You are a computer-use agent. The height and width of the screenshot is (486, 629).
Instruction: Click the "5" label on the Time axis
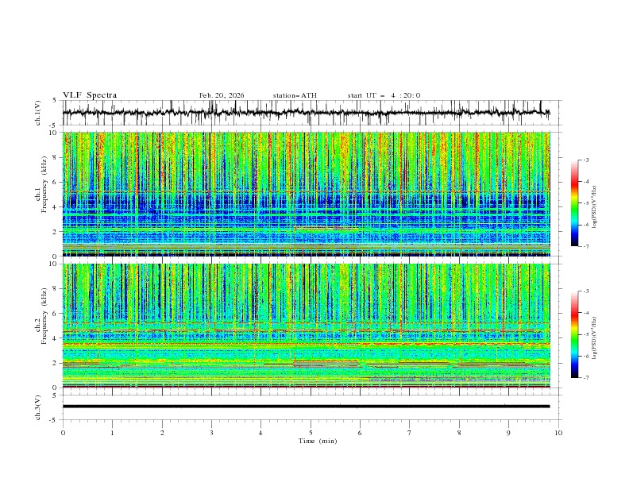coord(311,433)
